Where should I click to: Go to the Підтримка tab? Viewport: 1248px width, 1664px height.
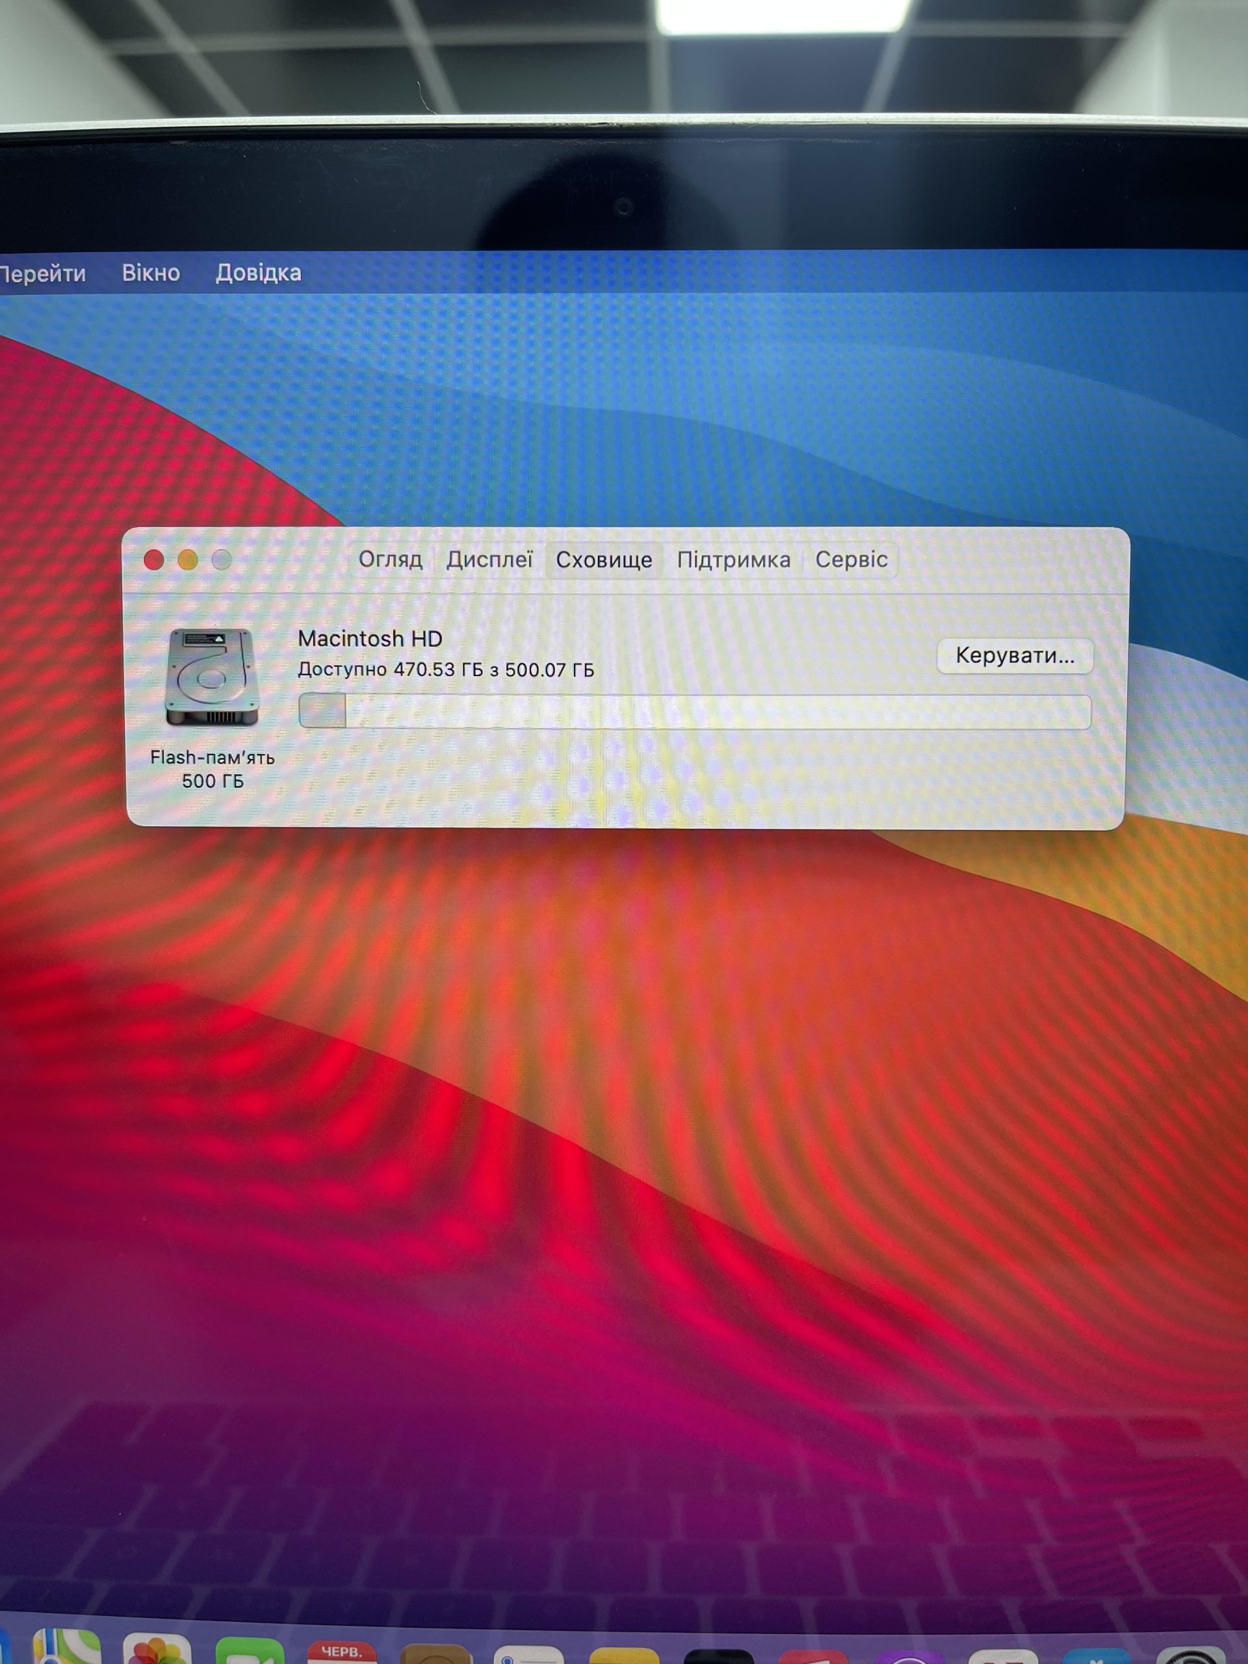point(733,560)
